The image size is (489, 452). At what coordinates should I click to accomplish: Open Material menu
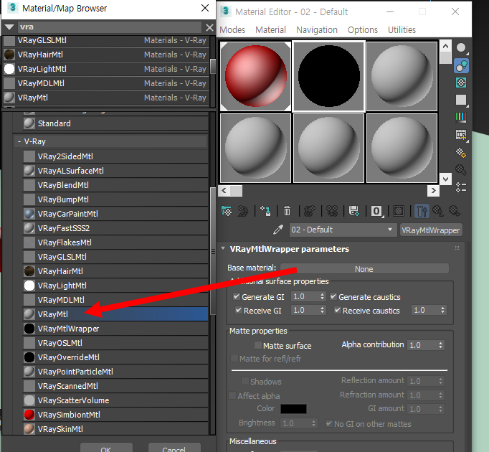(x=270, y=30)
